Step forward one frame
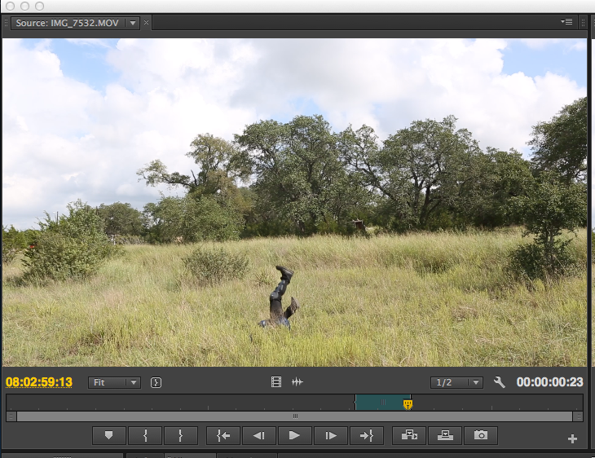595x458 pixels. [331, 435]
